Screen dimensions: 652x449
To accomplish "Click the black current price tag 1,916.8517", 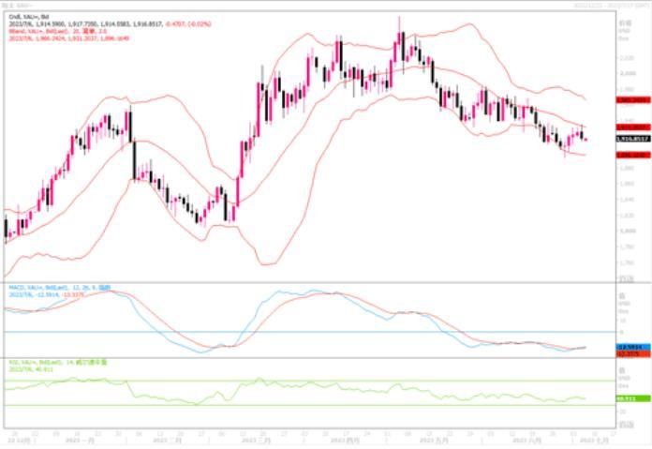I will 632,138.
